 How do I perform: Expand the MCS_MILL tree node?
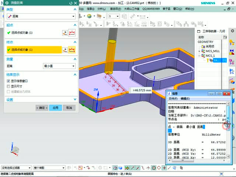tap(199, 51)
